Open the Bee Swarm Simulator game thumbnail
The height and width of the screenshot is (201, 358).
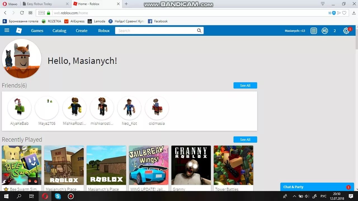(22, 165)
